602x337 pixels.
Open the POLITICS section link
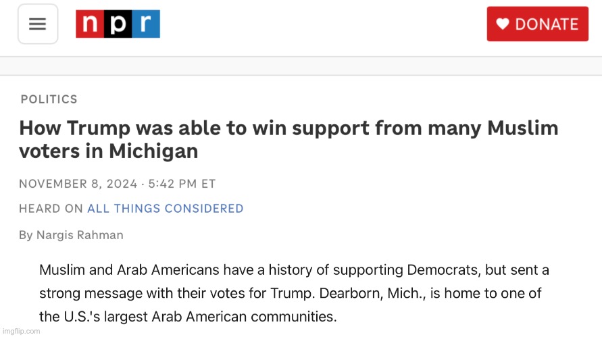pyautogui.click(x=49, y=99)
